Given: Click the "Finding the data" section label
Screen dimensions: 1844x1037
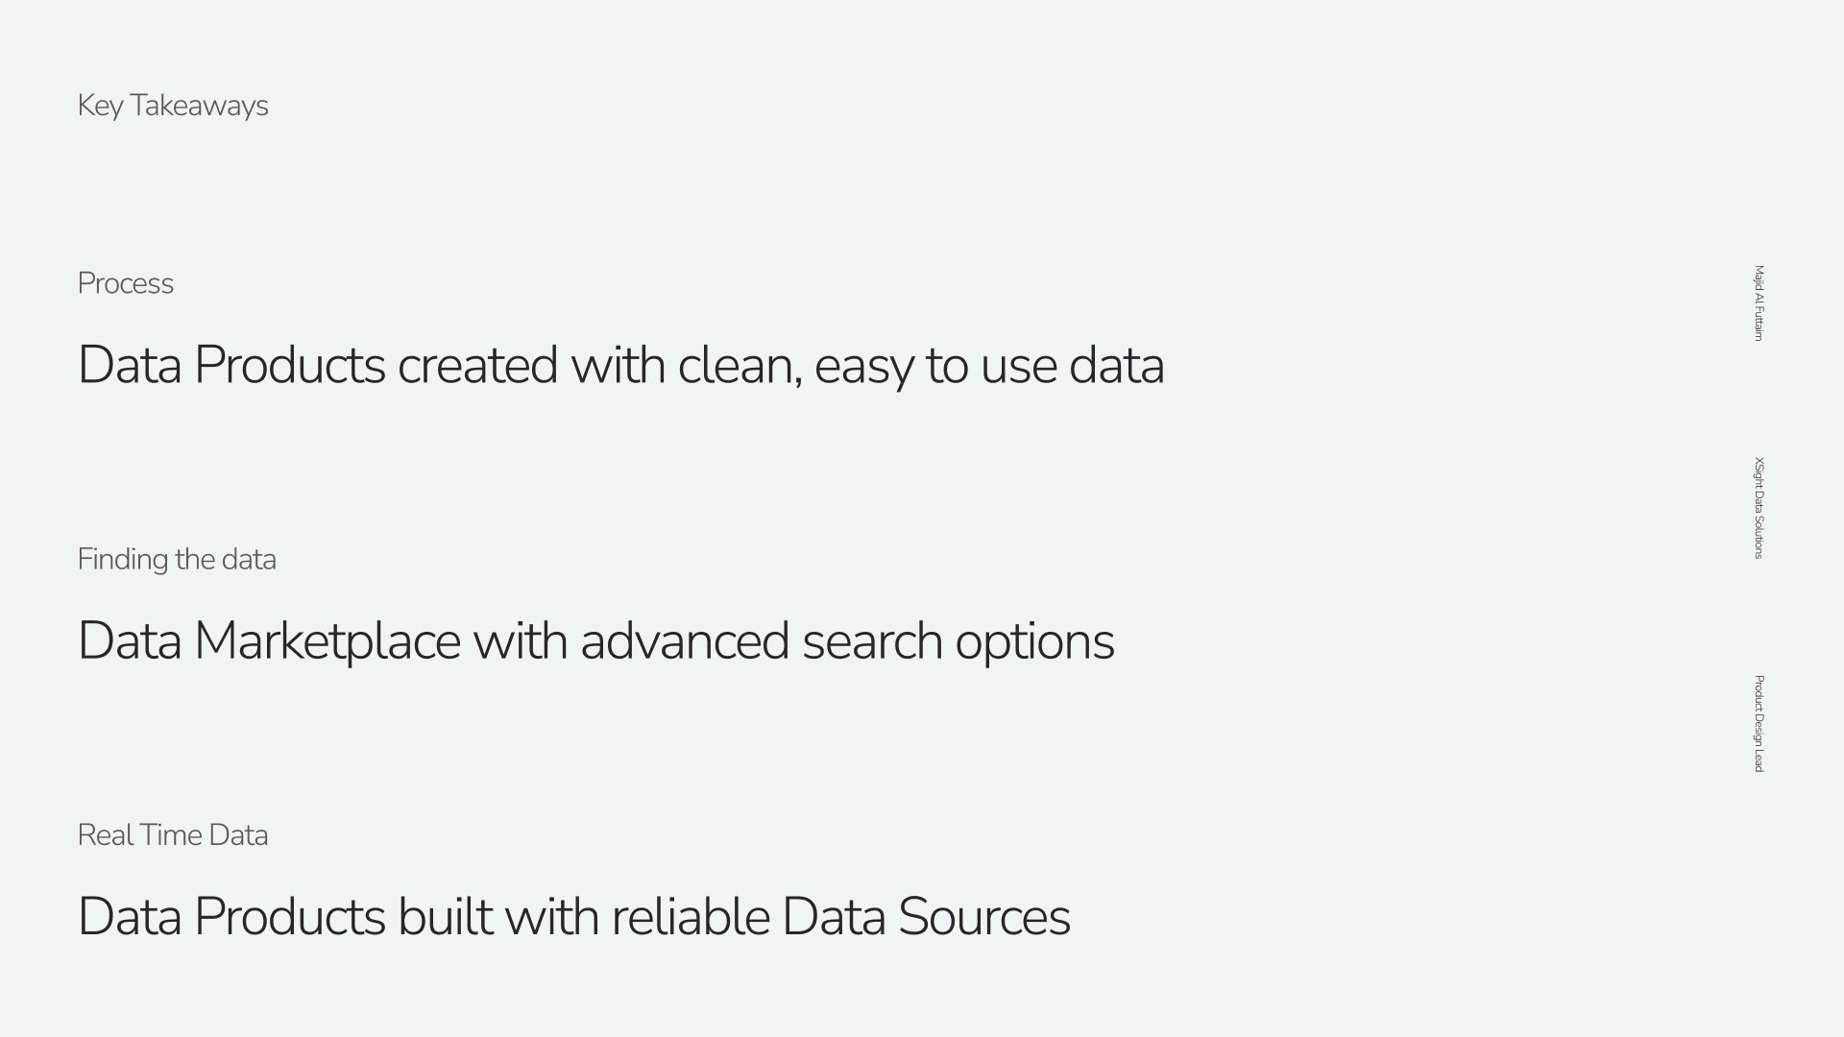Looking at the screenshot, I should tap(177, 560).
